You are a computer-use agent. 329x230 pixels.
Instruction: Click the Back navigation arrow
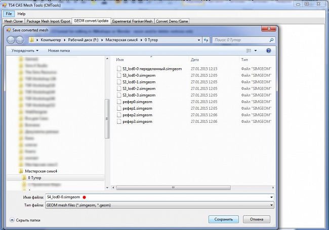(x=12, y=39)
